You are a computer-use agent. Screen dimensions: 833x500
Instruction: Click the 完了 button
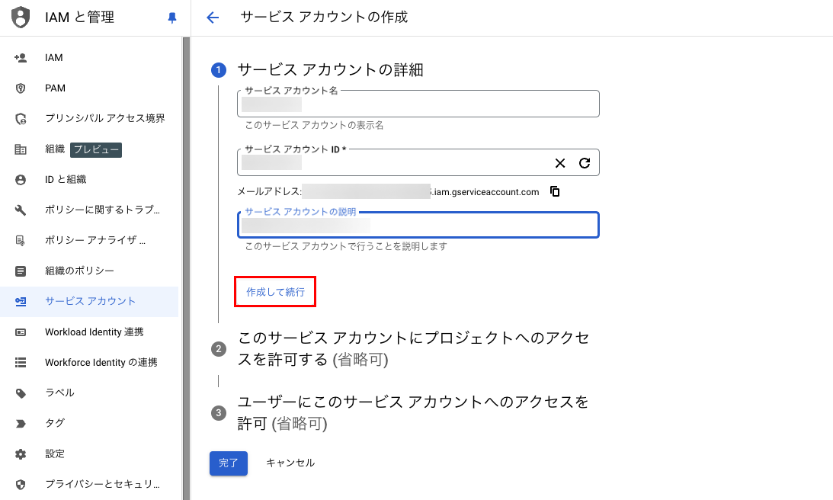pyautogui.click(x=229, y=463)
